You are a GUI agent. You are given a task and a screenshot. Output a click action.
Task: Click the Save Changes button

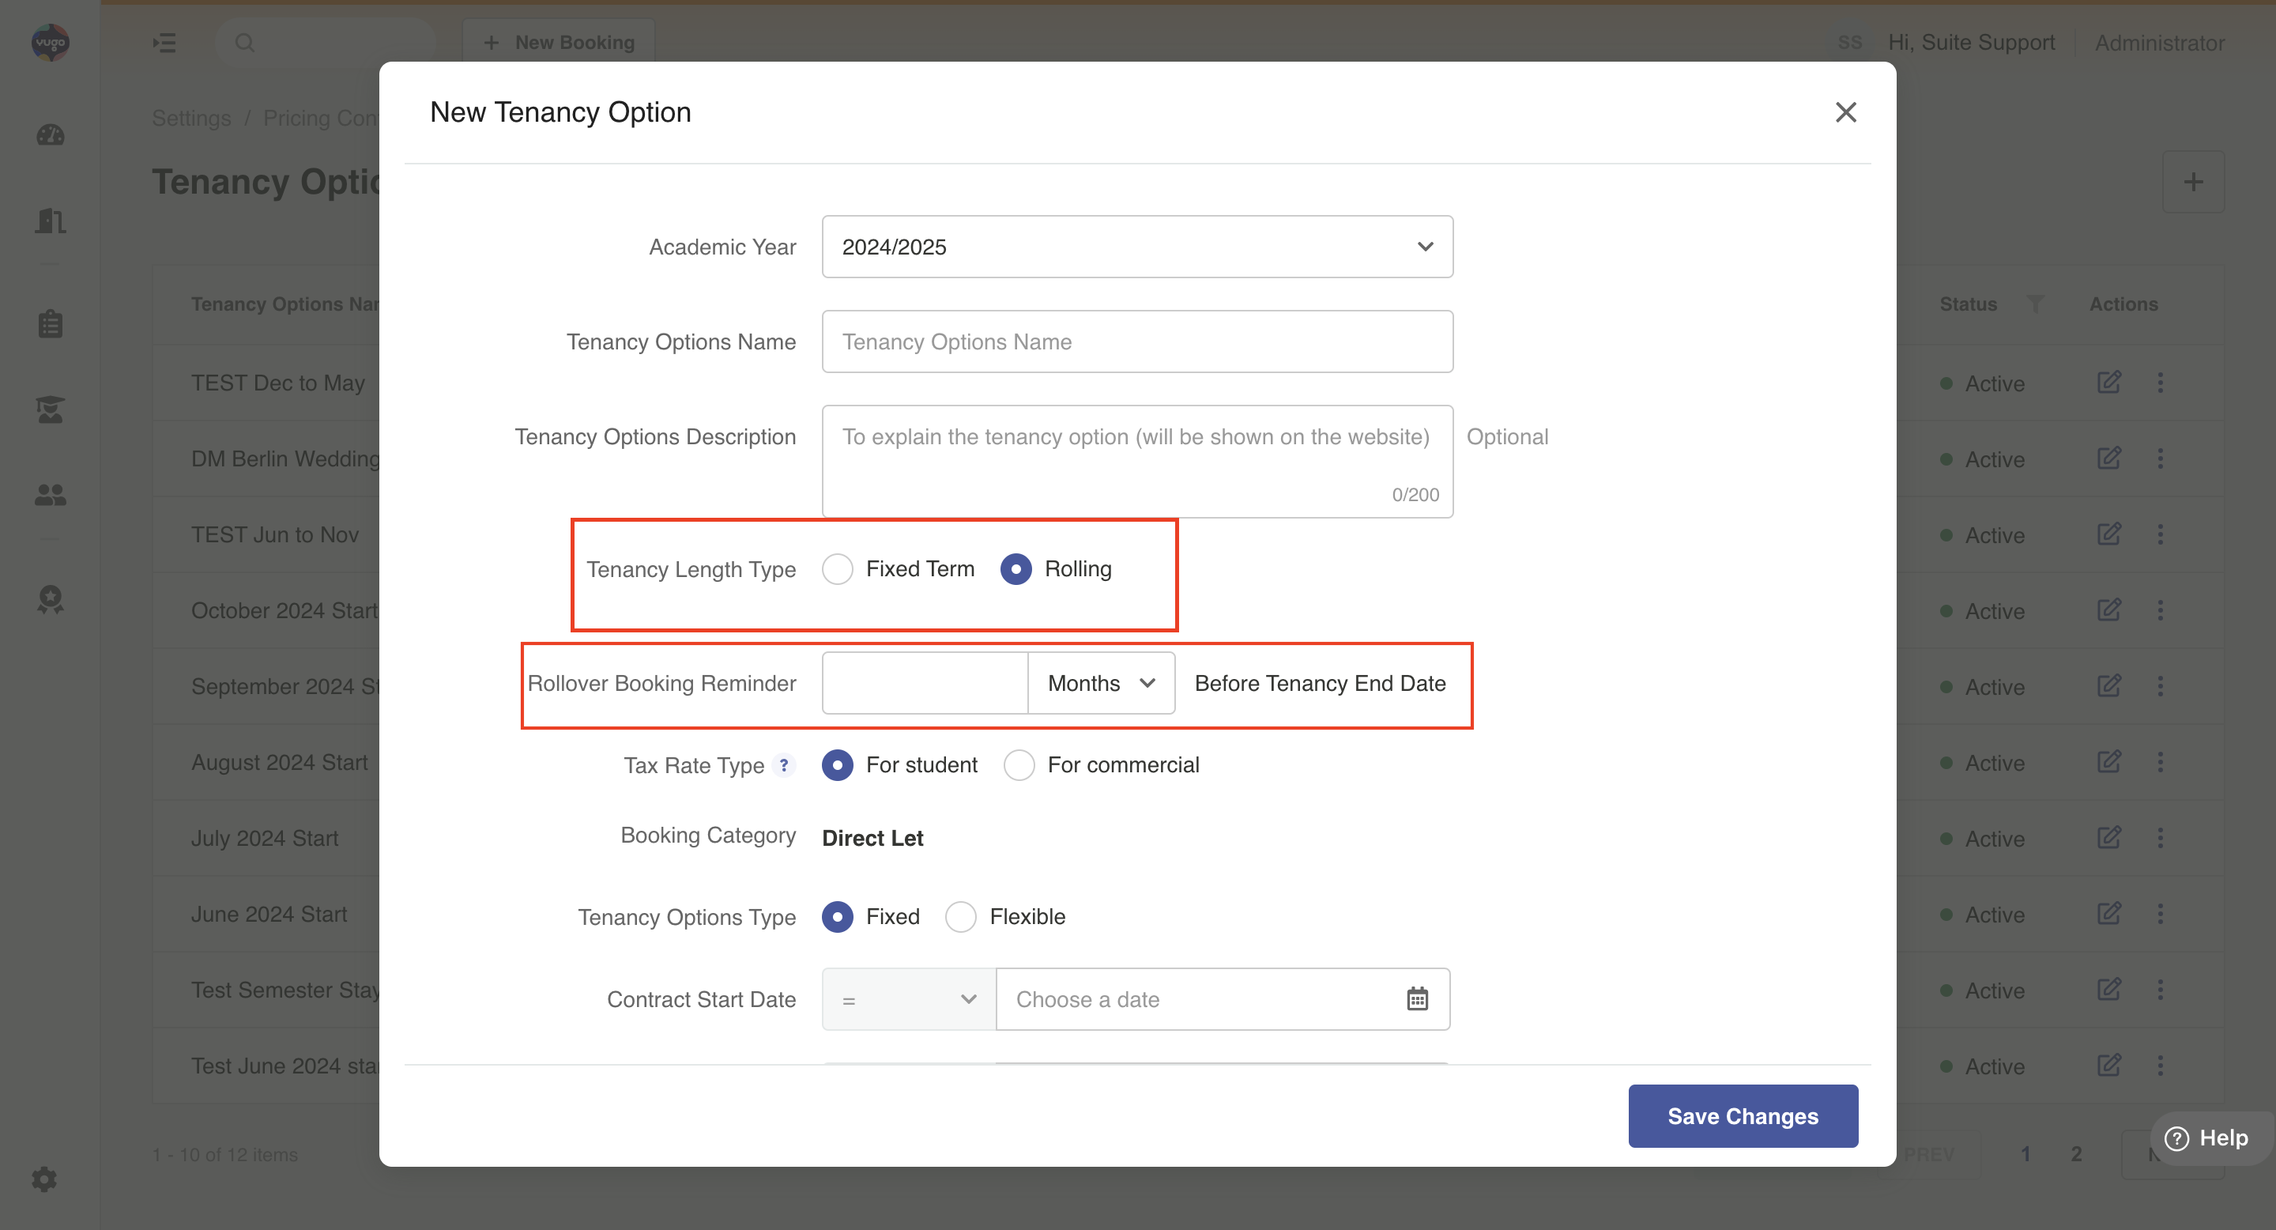click(1742, 1115)
